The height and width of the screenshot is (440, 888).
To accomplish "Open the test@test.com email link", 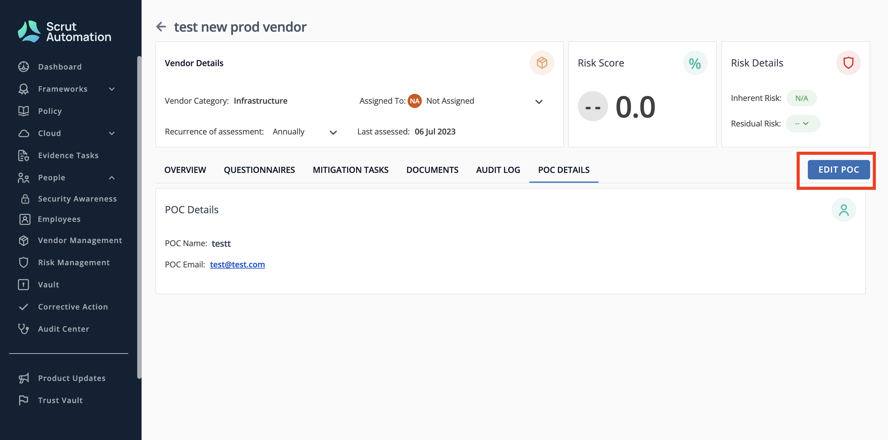I will [237, 264].
